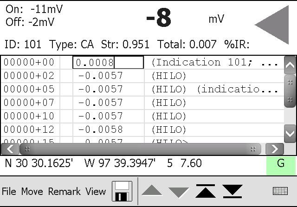
Task: Click the 'Off: -2mV' reading
Action: coord(30,22)
